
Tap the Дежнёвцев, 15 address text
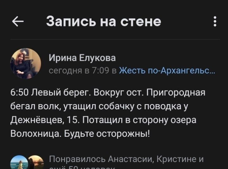coord(45,120)
